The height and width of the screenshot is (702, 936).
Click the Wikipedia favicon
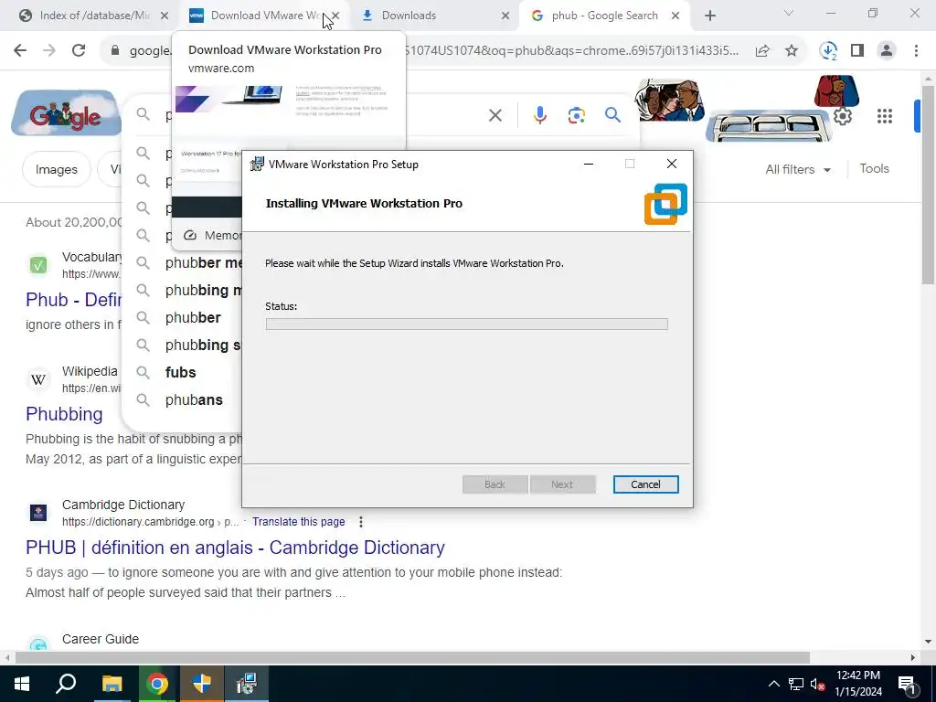tap(38, 379)
